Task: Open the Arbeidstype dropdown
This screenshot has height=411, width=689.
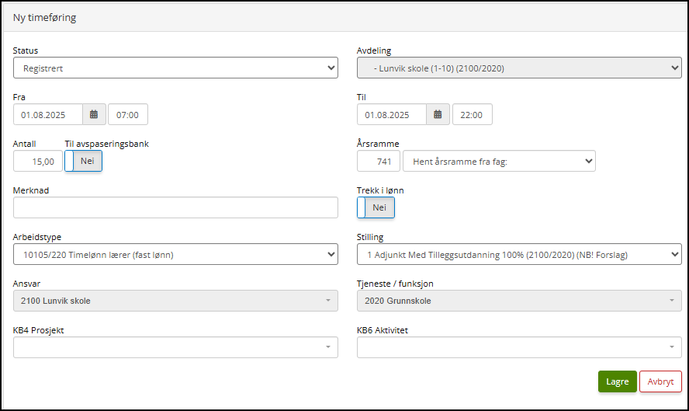Action: (x=176, y=254)
